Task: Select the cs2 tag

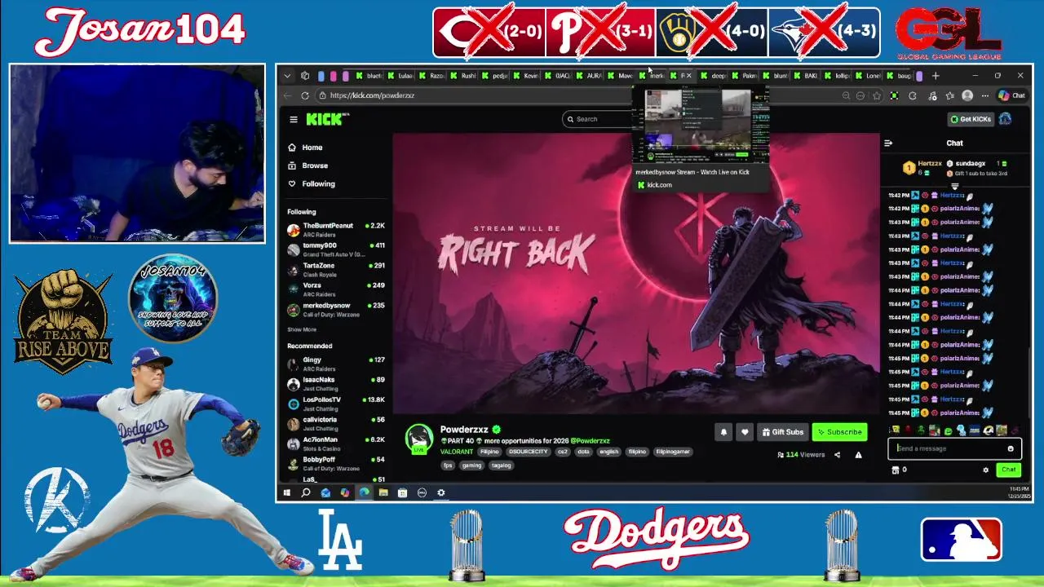Action: click(562, 452)
